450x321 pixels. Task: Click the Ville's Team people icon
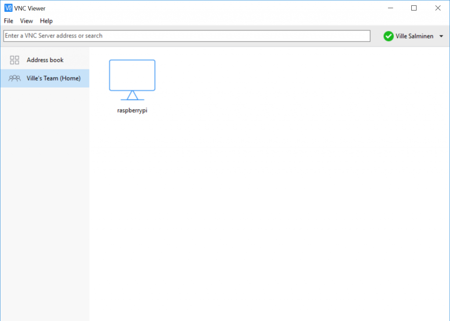[x=14, y=78]
